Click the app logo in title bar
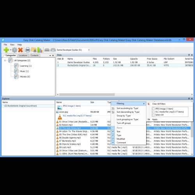Screen dimensions: 195x195 pos(3,40)
